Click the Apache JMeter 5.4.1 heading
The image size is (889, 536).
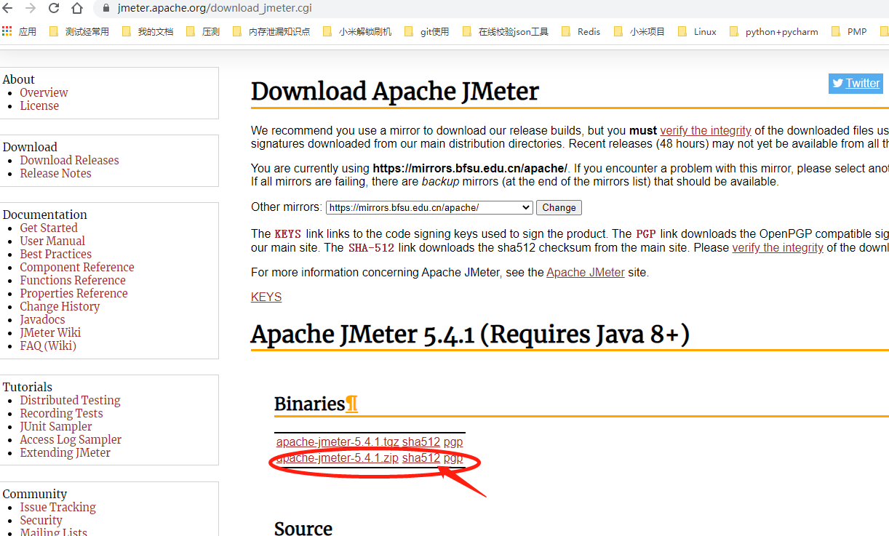click(x=470, y=335)
